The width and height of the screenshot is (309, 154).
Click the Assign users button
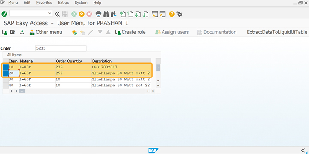pos(172,32)
